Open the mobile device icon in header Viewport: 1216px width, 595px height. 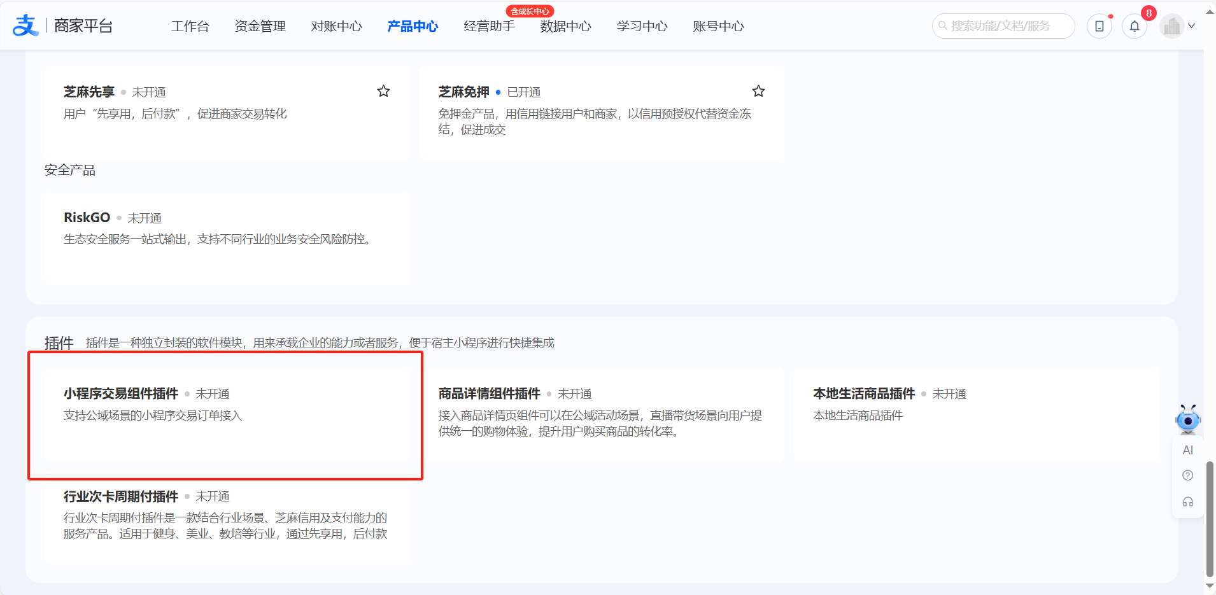(x=1099, y=26)
